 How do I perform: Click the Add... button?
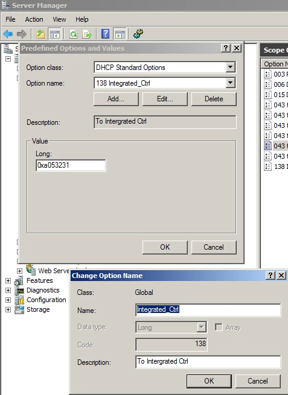click(x=116, y=99)
